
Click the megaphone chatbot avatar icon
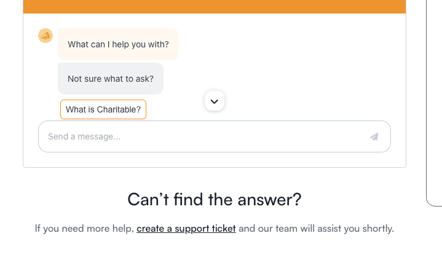(45, 36)
